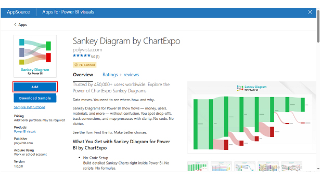Click 'What You Get with Sankey Diagram' heading
Screen dimensions: 321x193
(121, 145)
